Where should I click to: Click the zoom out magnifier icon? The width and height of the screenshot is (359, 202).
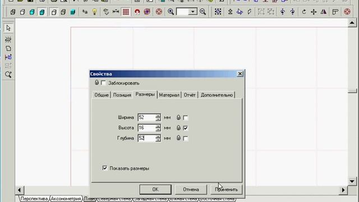point(202,12)
